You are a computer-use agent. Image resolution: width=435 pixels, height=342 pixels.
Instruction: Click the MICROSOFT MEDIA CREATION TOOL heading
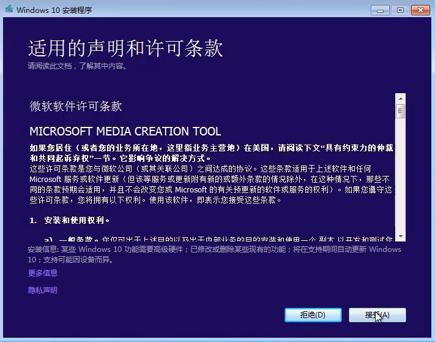(x=125, y=132)
